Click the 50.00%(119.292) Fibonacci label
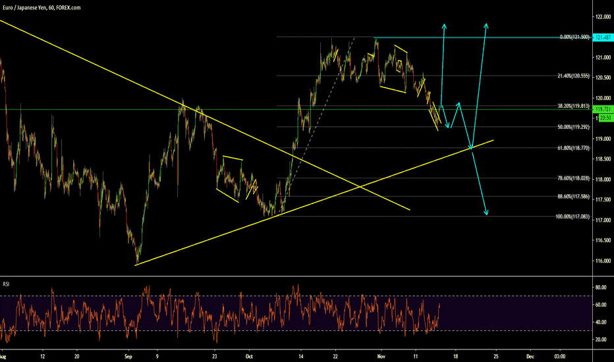614x362 pixels. [573, 127]
